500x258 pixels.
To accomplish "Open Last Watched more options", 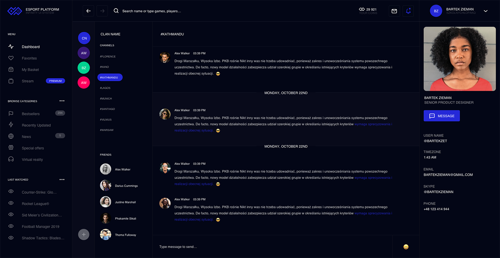I will (x=62, y=180).
